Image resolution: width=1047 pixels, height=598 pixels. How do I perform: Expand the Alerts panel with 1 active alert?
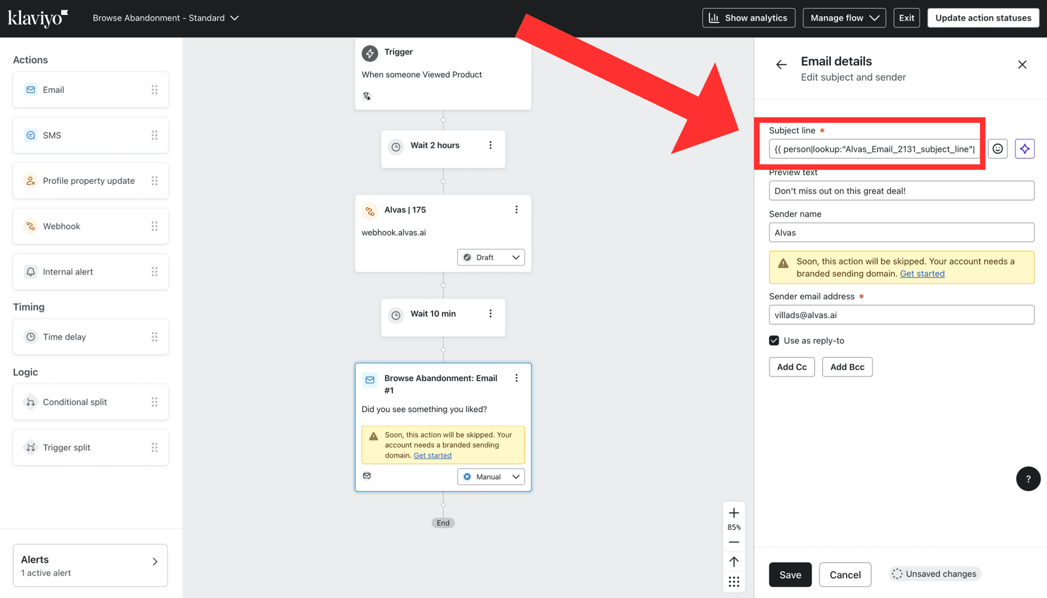click(90, 565)
